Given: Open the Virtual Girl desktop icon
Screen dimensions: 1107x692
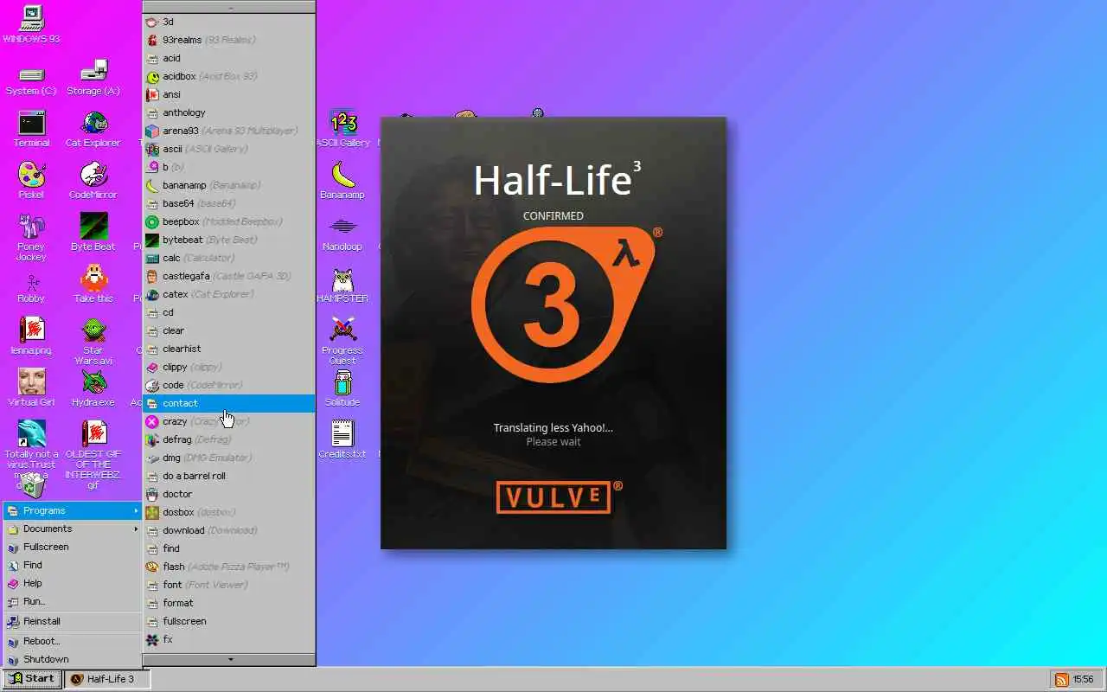Looking at the screenshot, I should 31,388.
